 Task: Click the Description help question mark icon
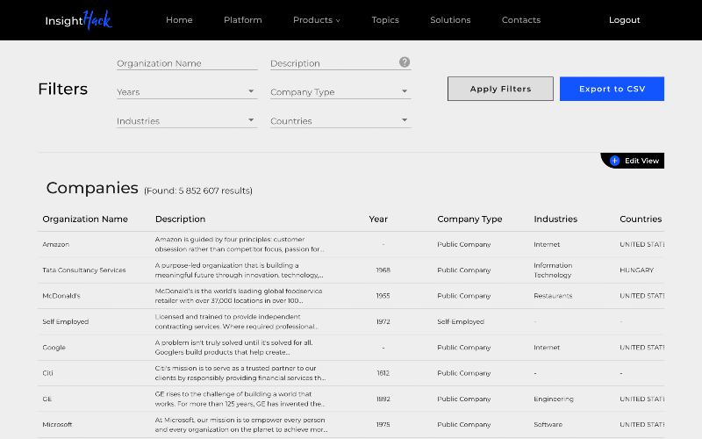(x=405, y=62)
